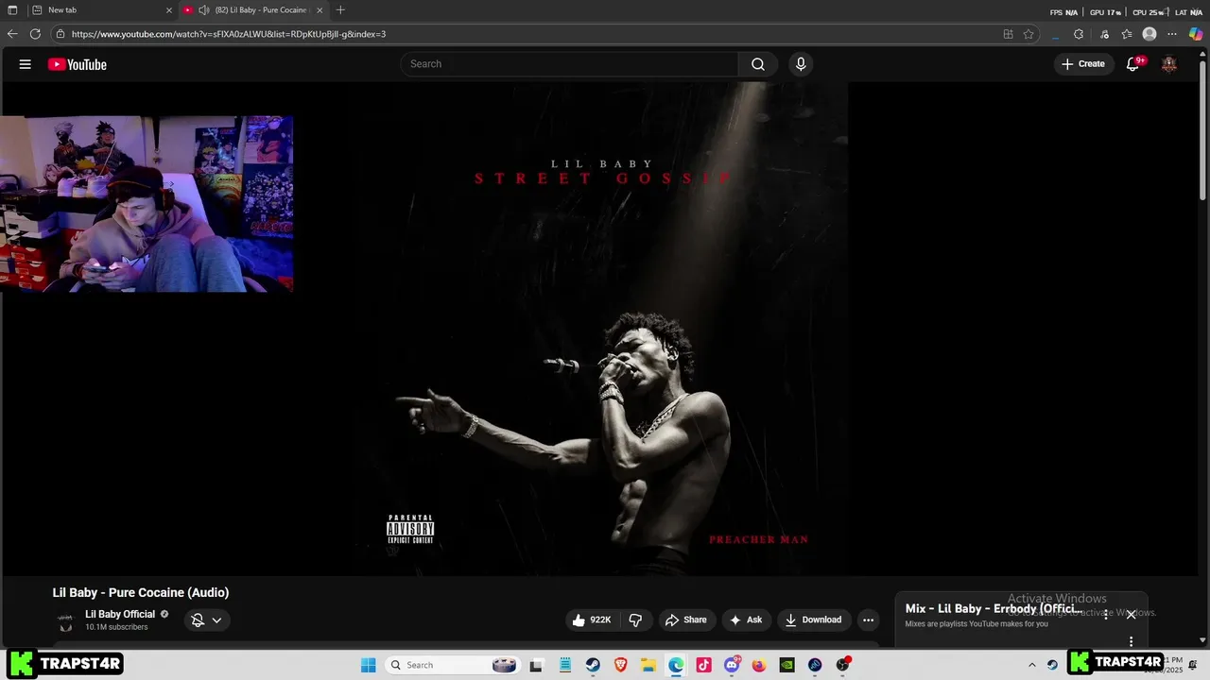
Task: Reload the page with refresh icon
Action: pos(35,34)
